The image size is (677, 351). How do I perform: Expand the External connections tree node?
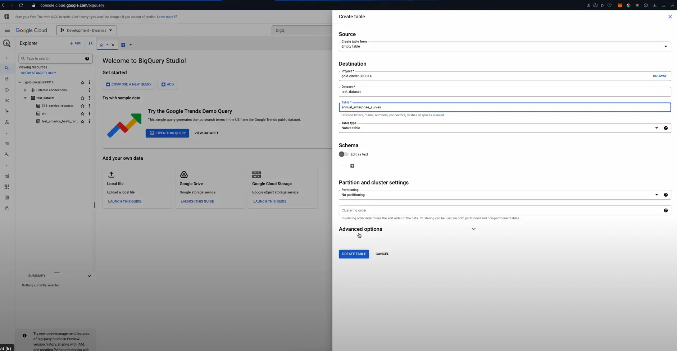(x=25, y=90)
